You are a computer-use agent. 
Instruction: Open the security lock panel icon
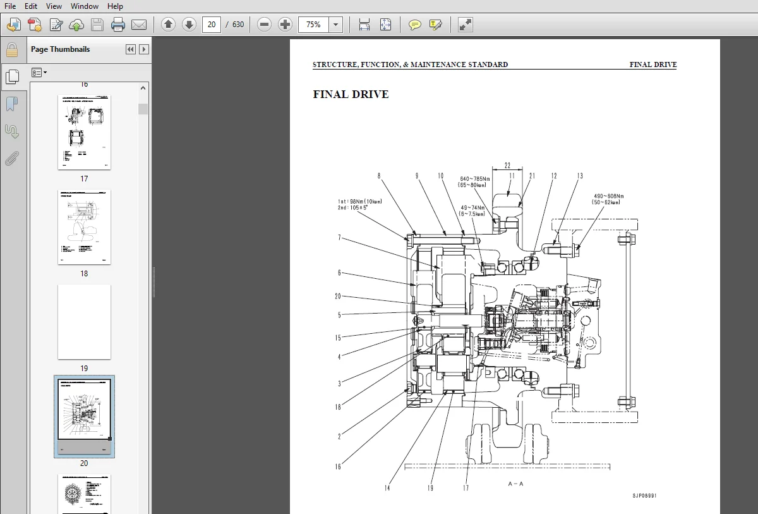[x=11, y=50]
